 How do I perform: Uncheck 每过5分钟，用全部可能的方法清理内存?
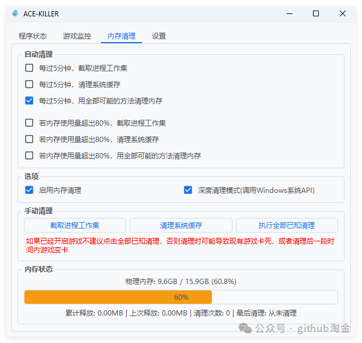point(29,101)
